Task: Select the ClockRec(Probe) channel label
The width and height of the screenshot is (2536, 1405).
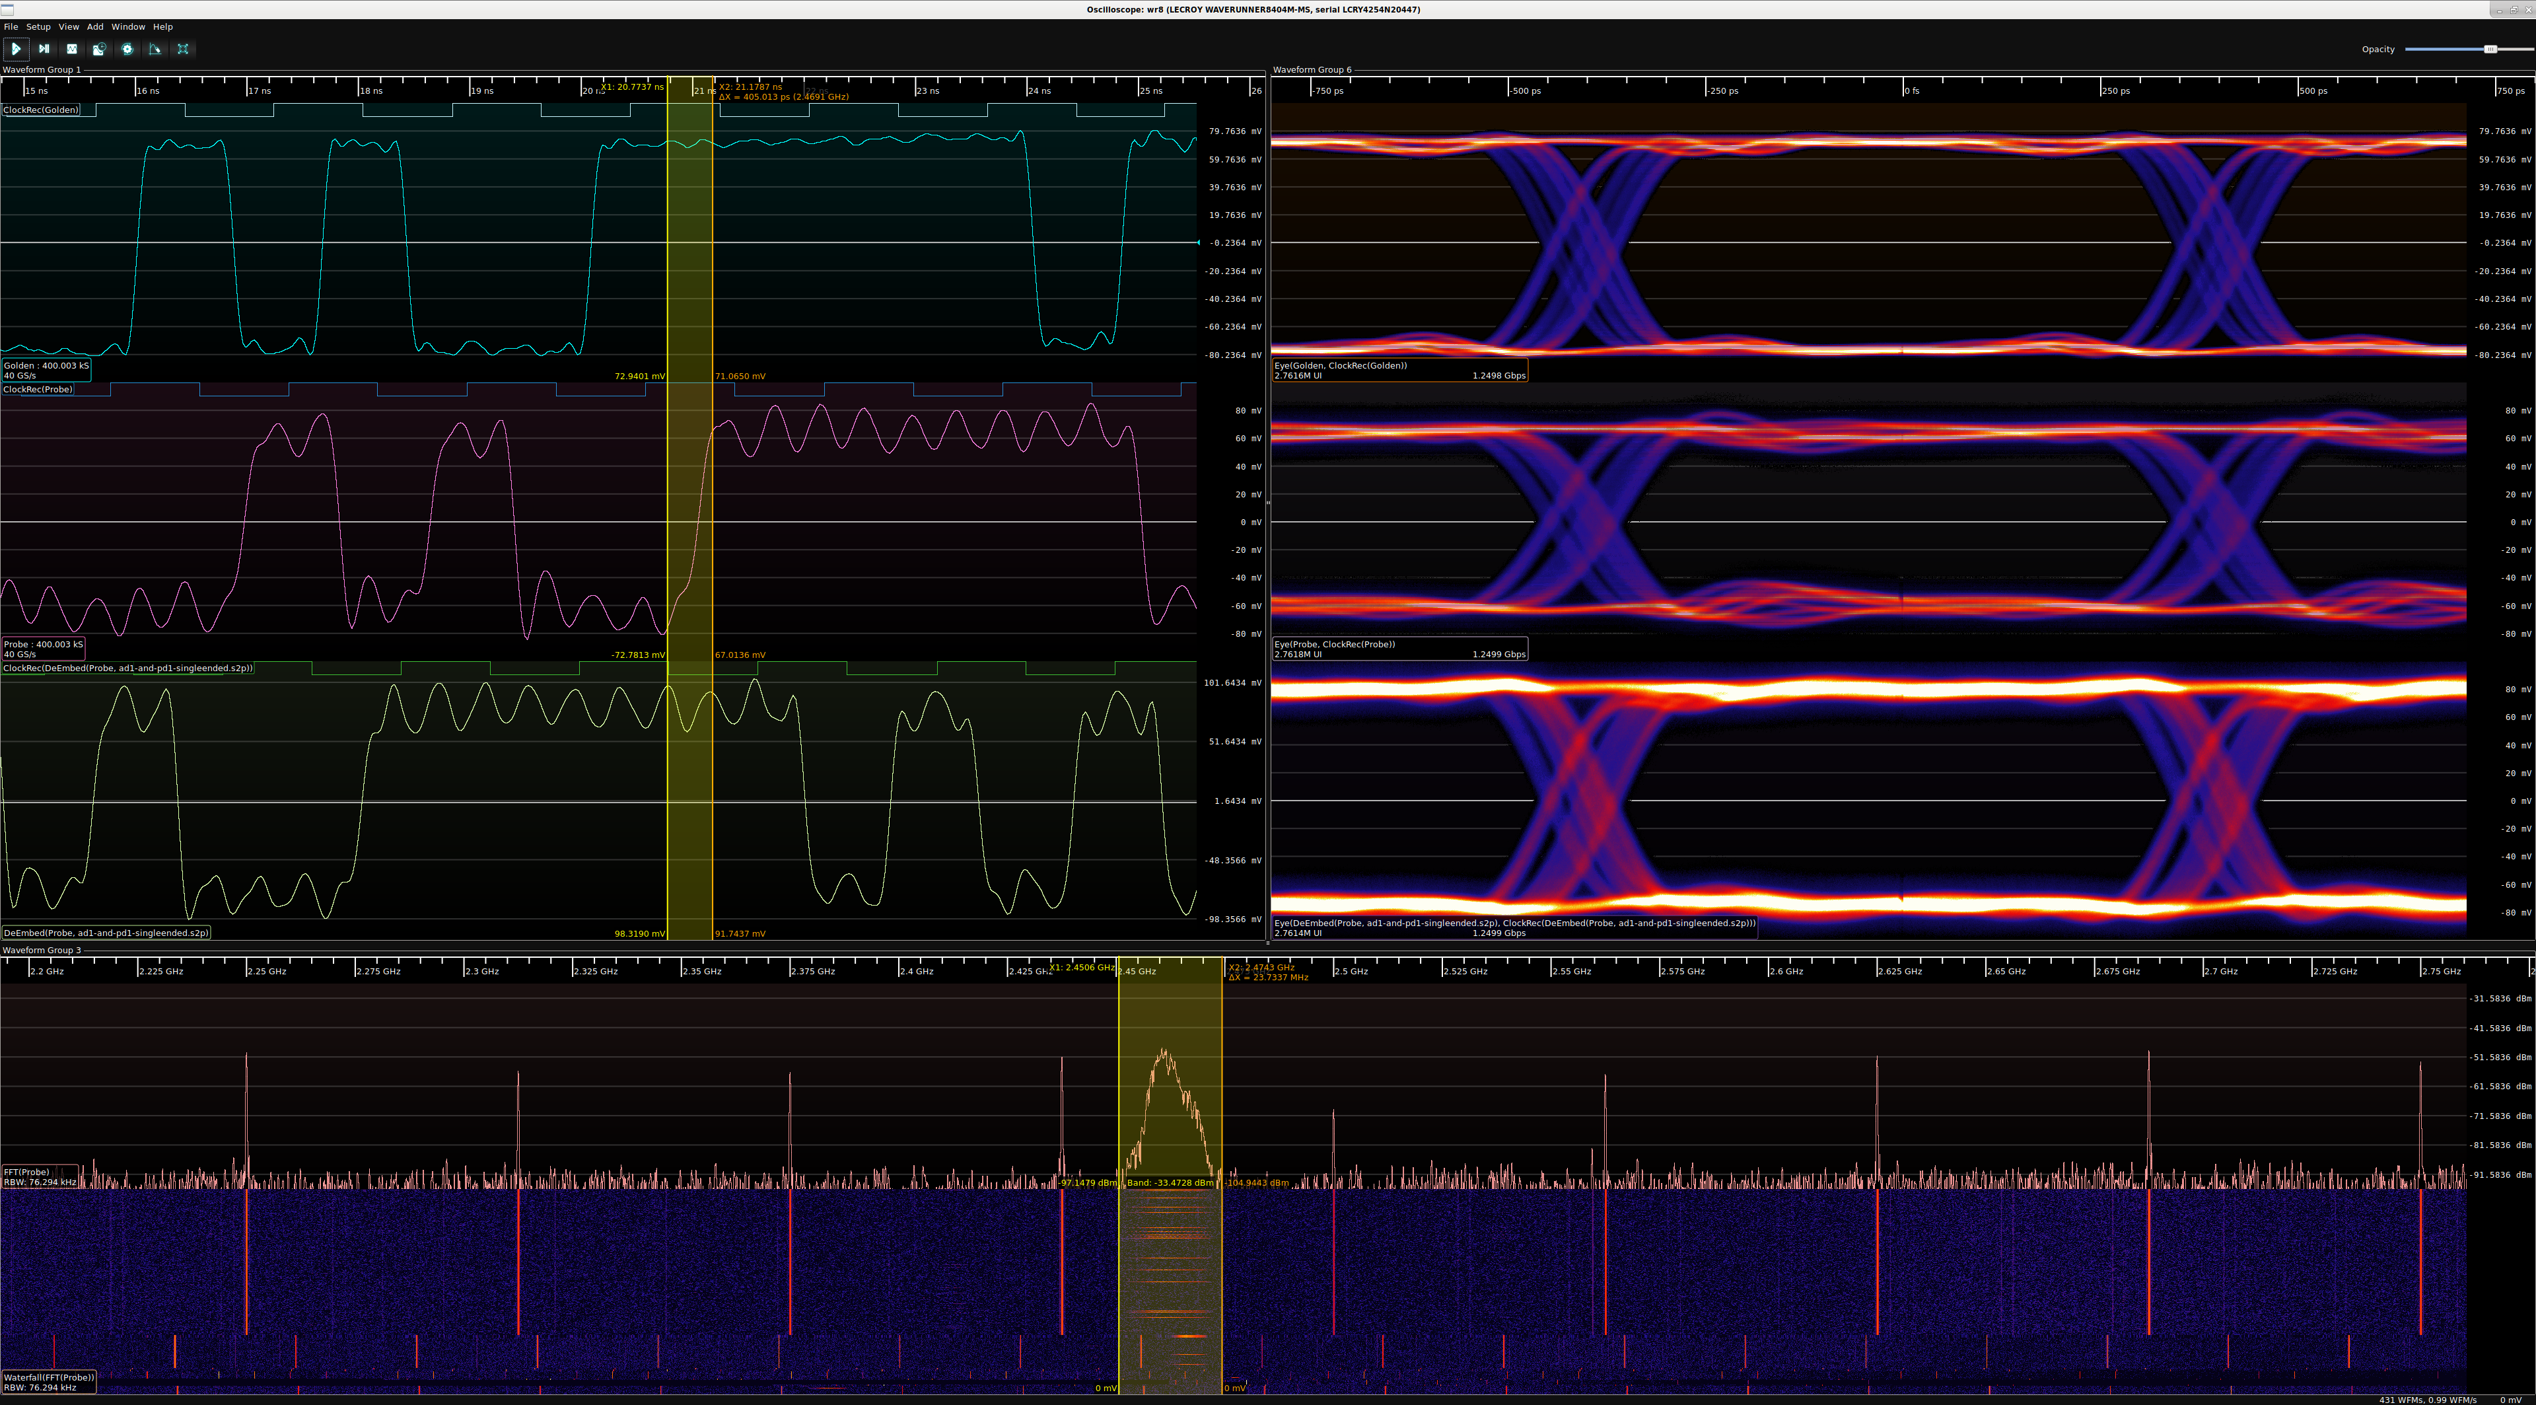Action: tap(38, 390)
